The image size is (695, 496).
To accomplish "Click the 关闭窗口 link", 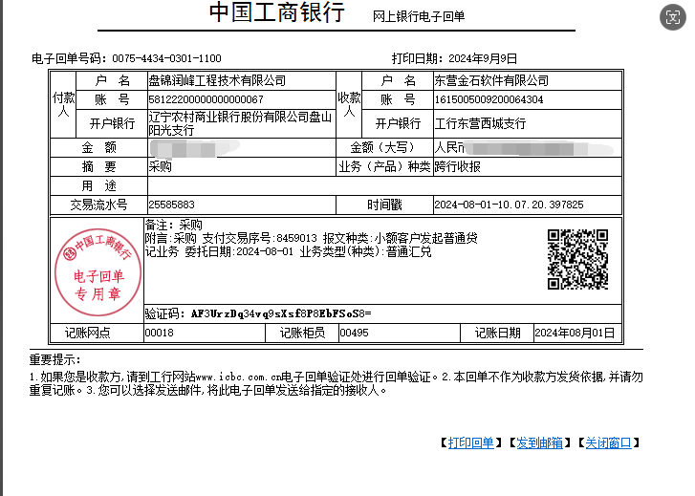I will tap(608, 442).
